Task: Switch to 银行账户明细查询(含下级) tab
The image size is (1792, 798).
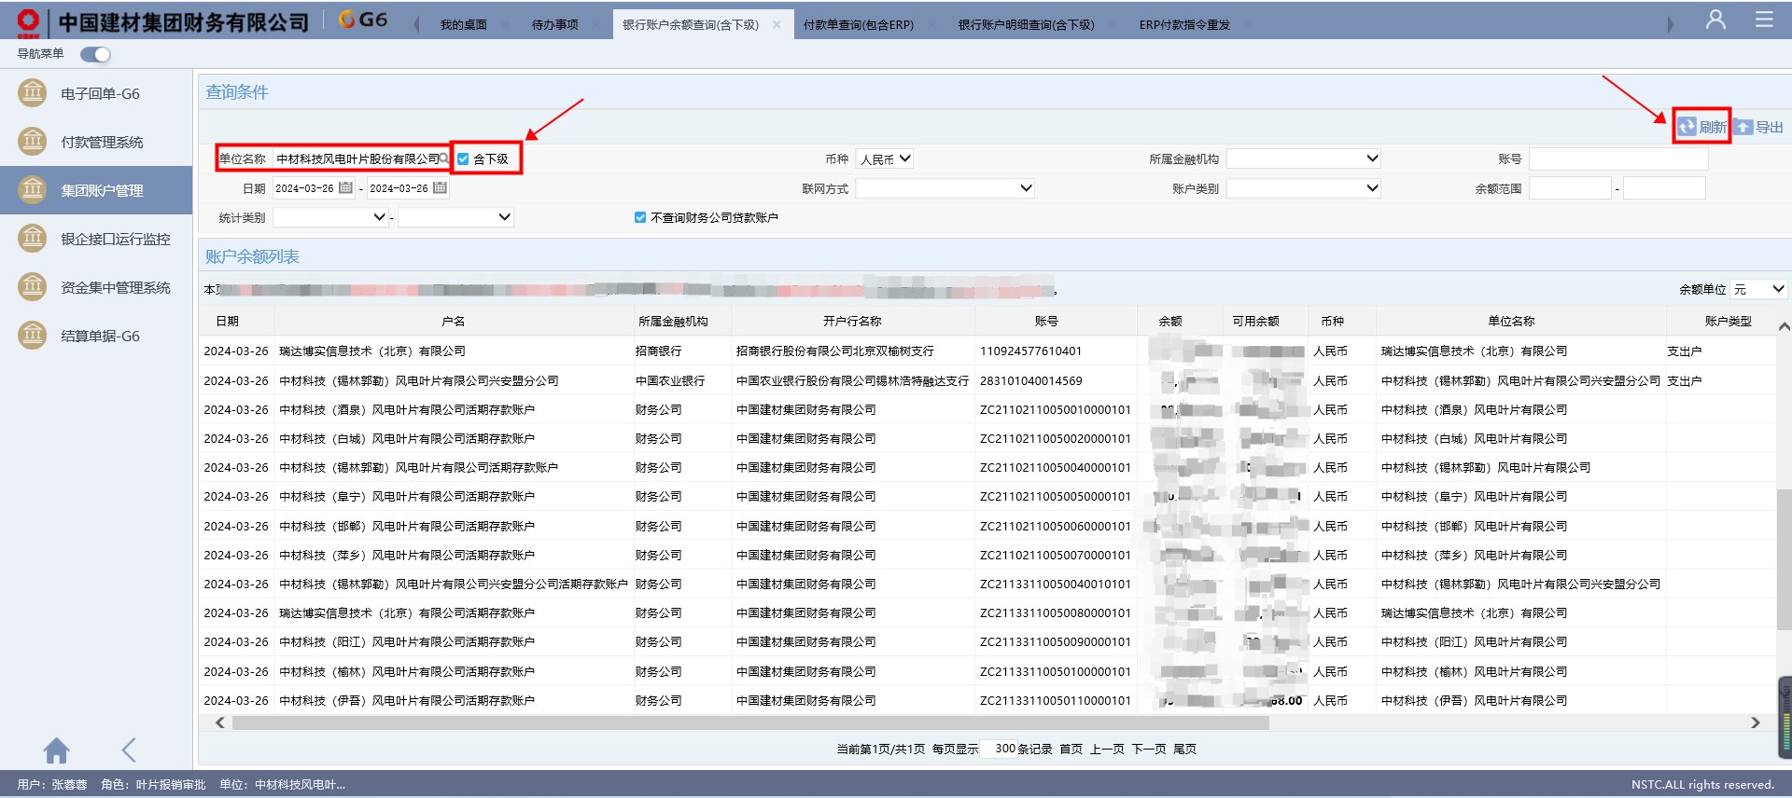Action: (x=1027, y=25)
